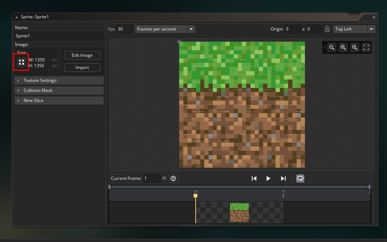Open the Frames per second dropdown
Viewport: 387px width, 242px height.
point(165,29)
